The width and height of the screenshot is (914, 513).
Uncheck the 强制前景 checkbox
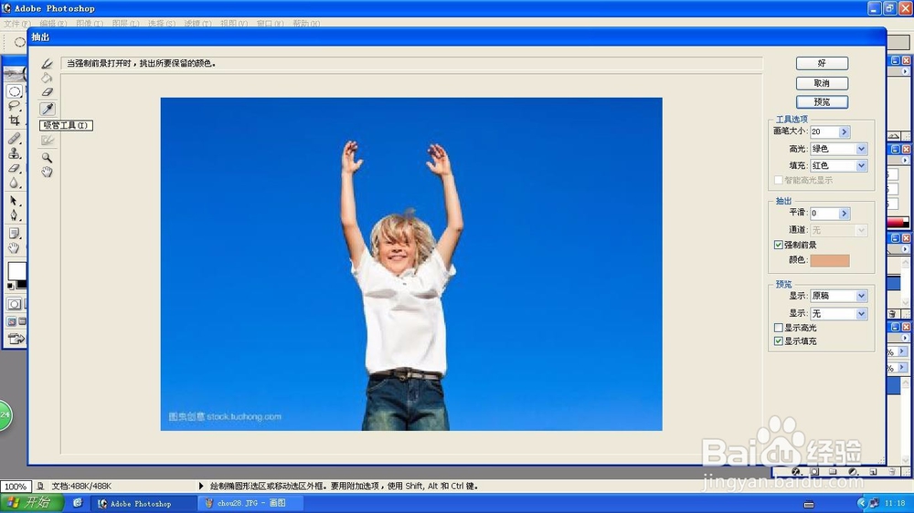(778, 245)
